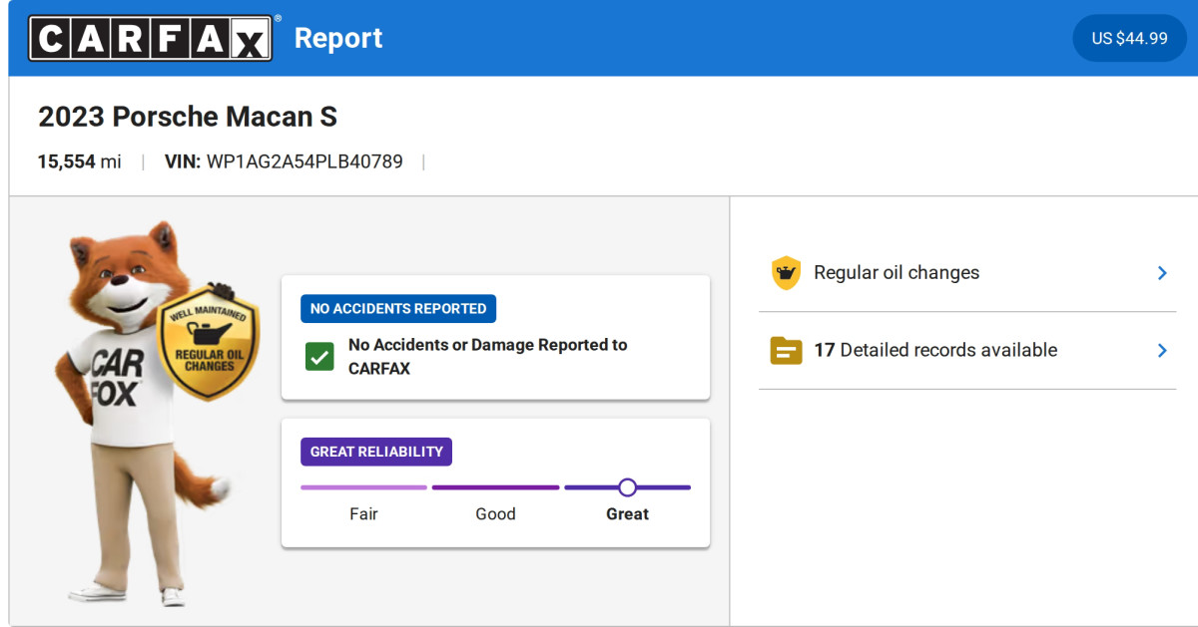This screenshot has width=1198, height=627.
Task: Click the NO ACCIDENTS REPORTED blue tag
Action: pyautogui.click(x=398, y=309)
